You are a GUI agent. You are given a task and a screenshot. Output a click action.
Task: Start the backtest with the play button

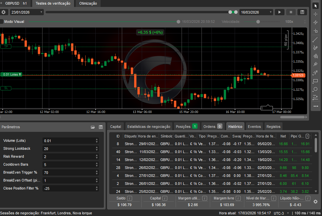coord(280,12)
